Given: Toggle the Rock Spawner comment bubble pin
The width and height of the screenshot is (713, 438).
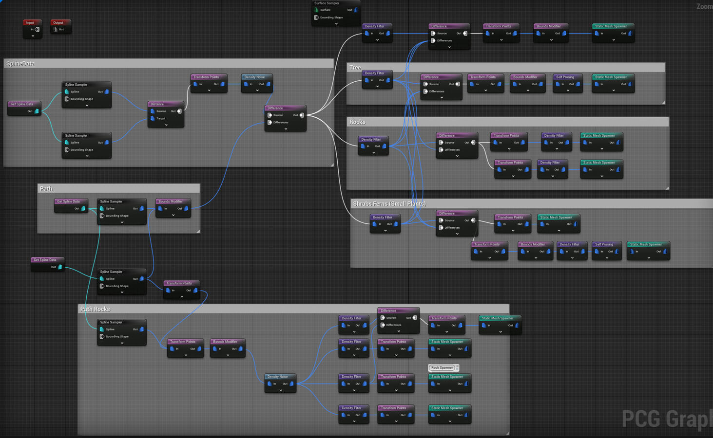Looking at the screenshot, I should [x=457, y=368].
